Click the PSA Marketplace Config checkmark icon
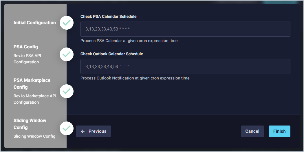Viewport: 304px width, 152px height. click(67, 91)
